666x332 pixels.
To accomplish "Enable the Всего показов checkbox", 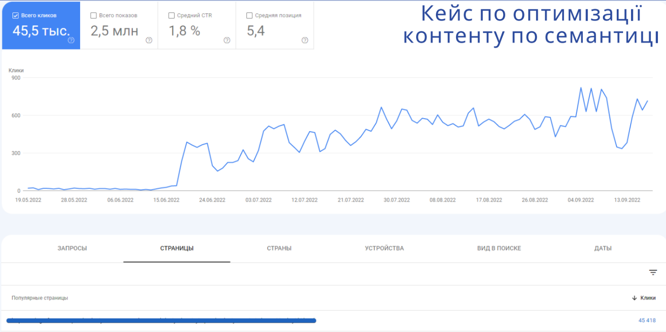I will click(x=94, y=16).
